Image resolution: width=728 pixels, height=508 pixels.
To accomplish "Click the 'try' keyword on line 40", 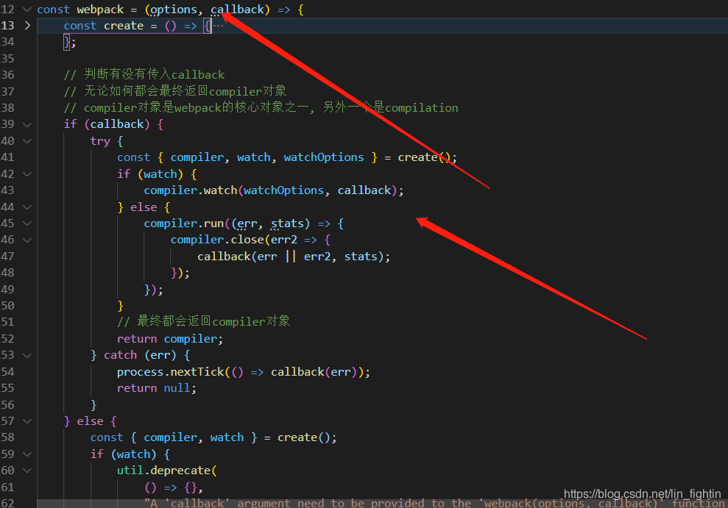I will (x=100, y=141).
